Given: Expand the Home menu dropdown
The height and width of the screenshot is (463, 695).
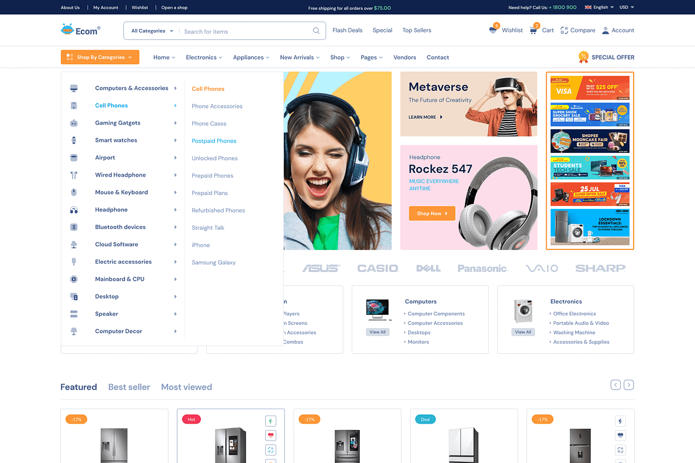Looking at the screenshot, I should tap(164, 57).
